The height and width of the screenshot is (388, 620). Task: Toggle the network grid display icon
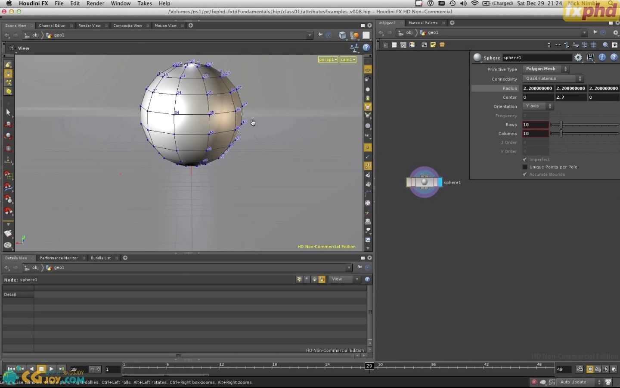coord(593,45)
